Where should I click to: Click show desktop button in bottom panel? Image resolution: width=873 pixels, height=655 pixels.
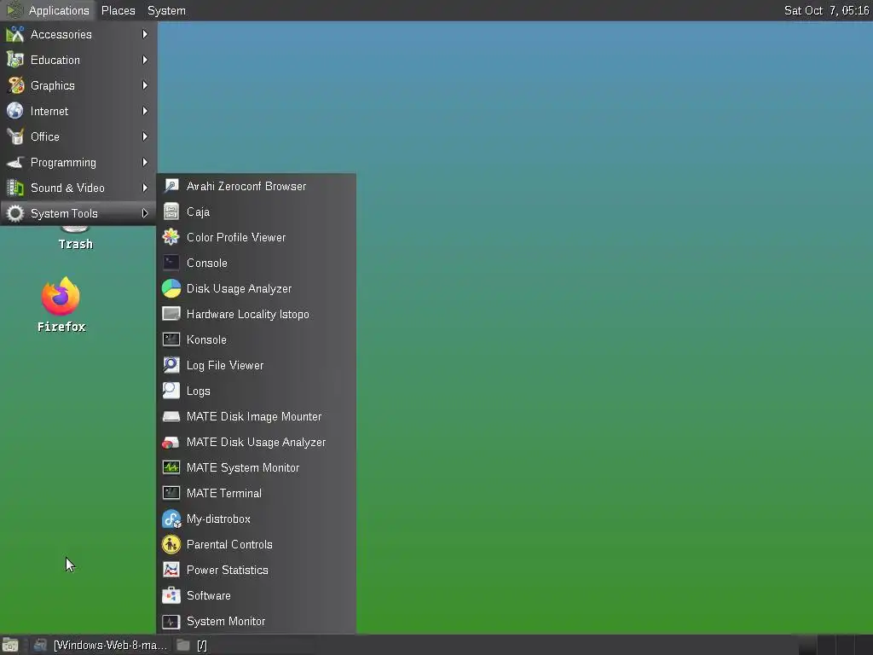(10, 645)
